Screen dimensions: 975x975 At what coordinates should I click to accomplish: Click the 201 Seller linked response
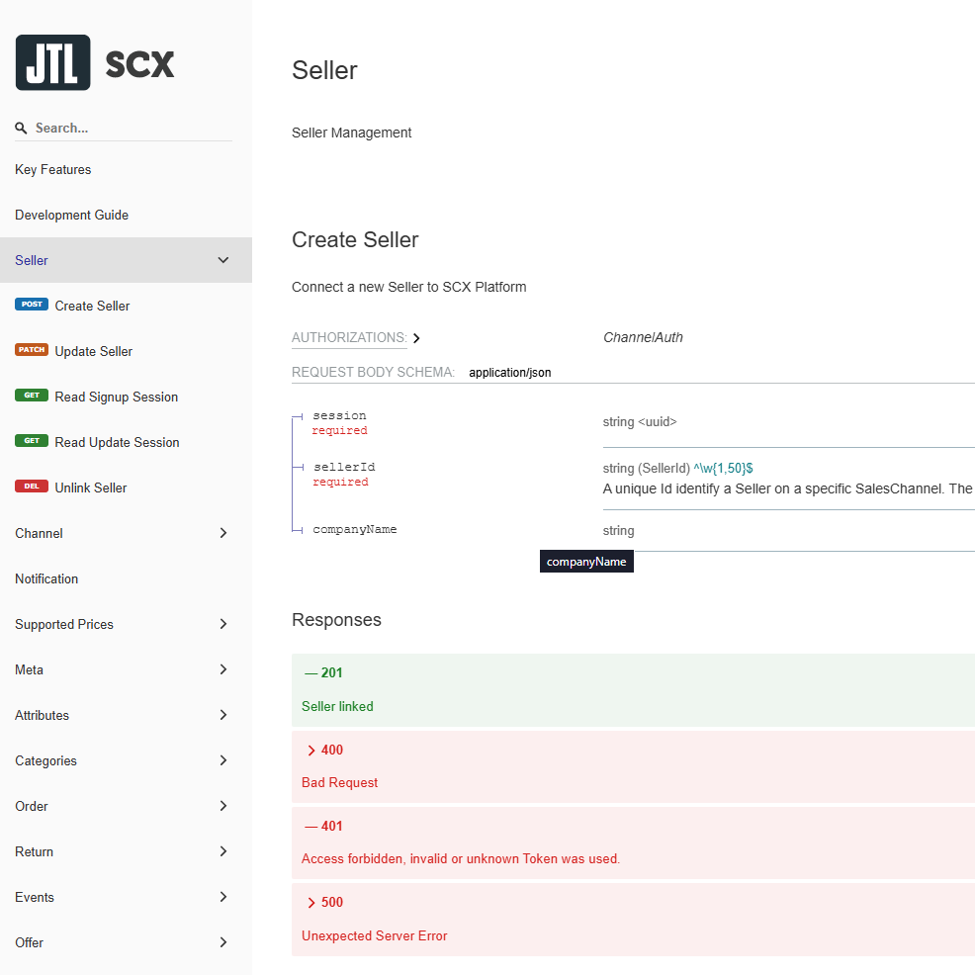633,689
